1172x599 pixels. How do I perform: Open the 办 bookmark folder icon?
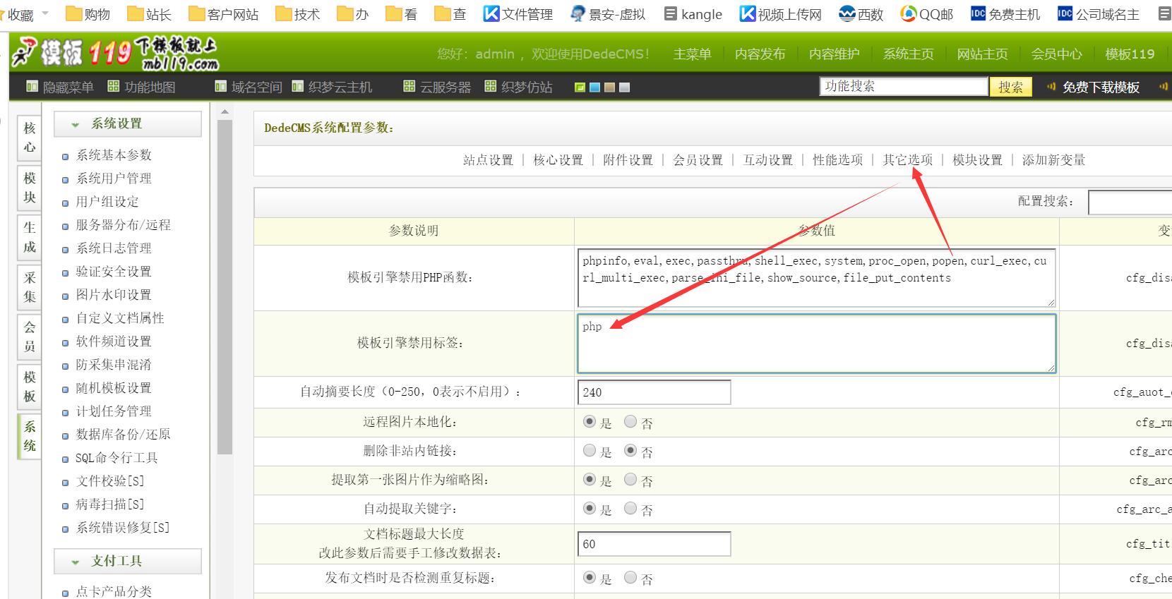345,13
